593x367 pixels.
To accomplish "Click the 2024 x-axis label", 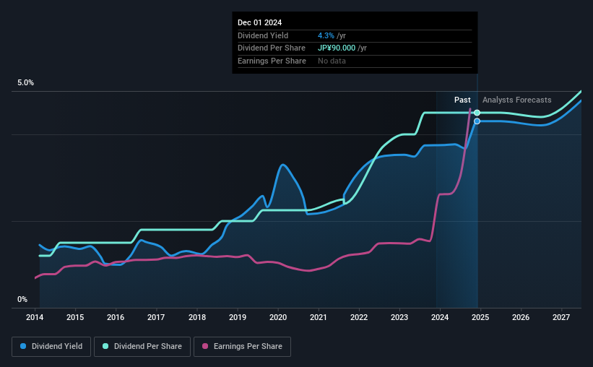I will coord(440,317).
